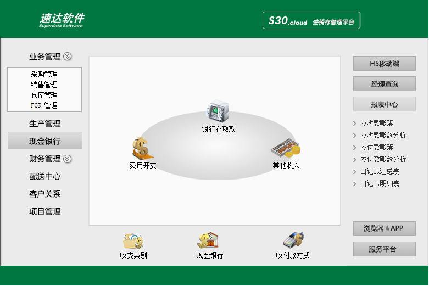429x286 pixels.
Task: Collapse the 业务管理 chevron
Action: tap(68, 57)
